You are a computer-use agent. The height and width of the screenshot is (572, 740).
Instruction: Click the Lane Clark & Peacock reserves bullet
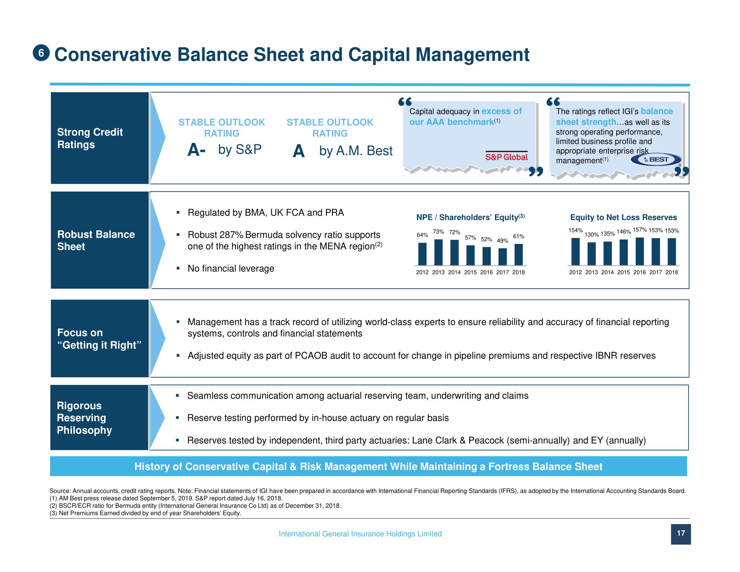point(416,440)
